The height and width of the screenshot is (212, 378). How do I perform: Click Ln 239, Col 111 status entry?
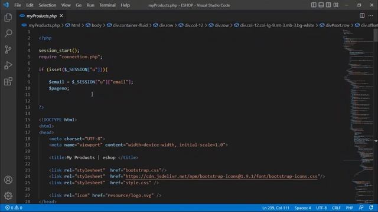pos(276,208)
